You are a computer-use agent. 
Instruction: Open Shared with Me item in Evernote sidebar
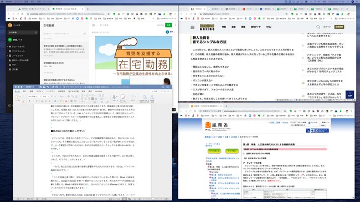point(19,60)
